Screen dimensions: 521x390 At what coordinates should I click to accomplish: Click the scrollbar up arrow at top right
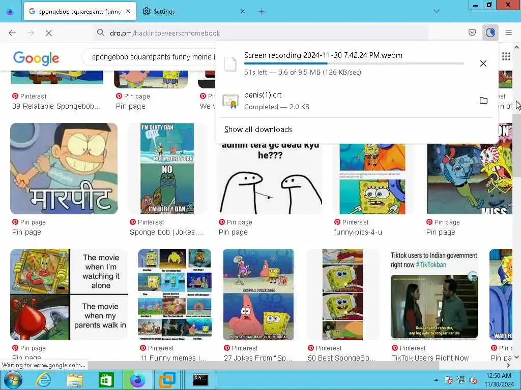(516, 47)
